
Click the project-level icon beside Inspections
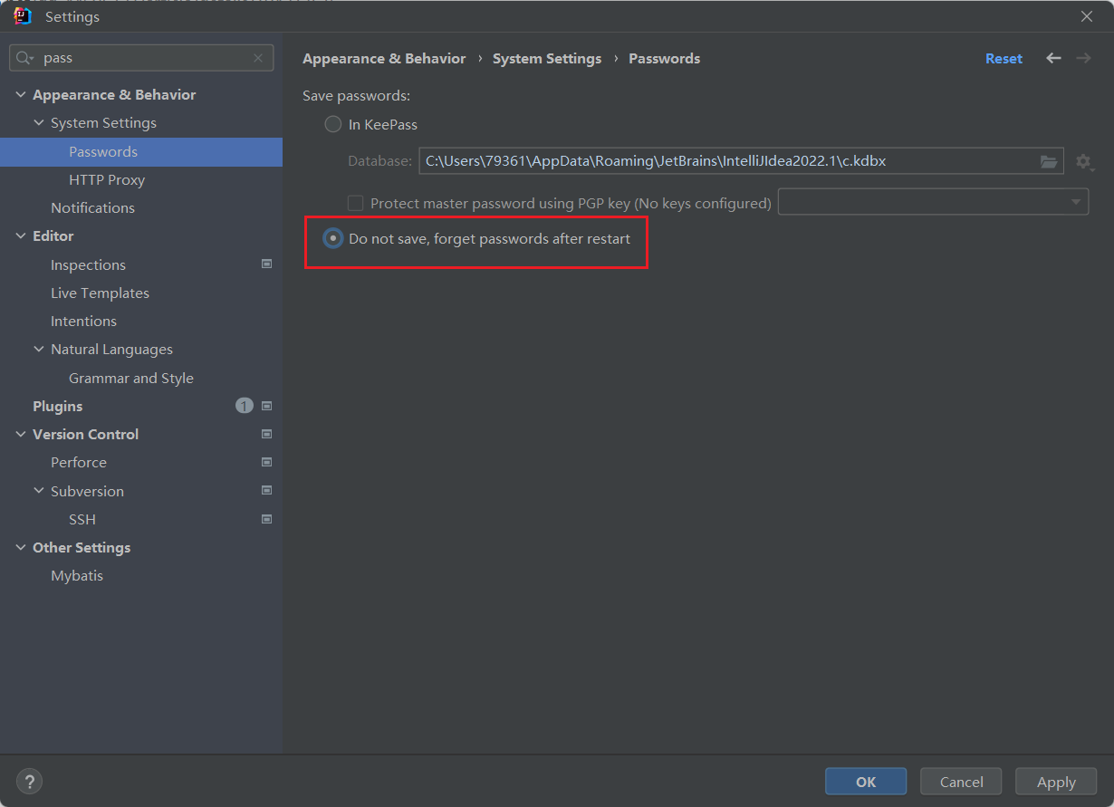(266, 264)
